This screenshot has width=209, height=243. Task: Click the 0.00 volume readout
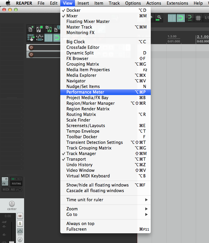tap(8, 216)
